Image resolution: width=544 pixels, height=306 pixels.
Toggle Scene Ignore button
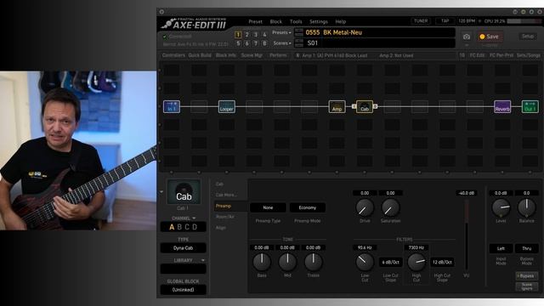(527, 286)
